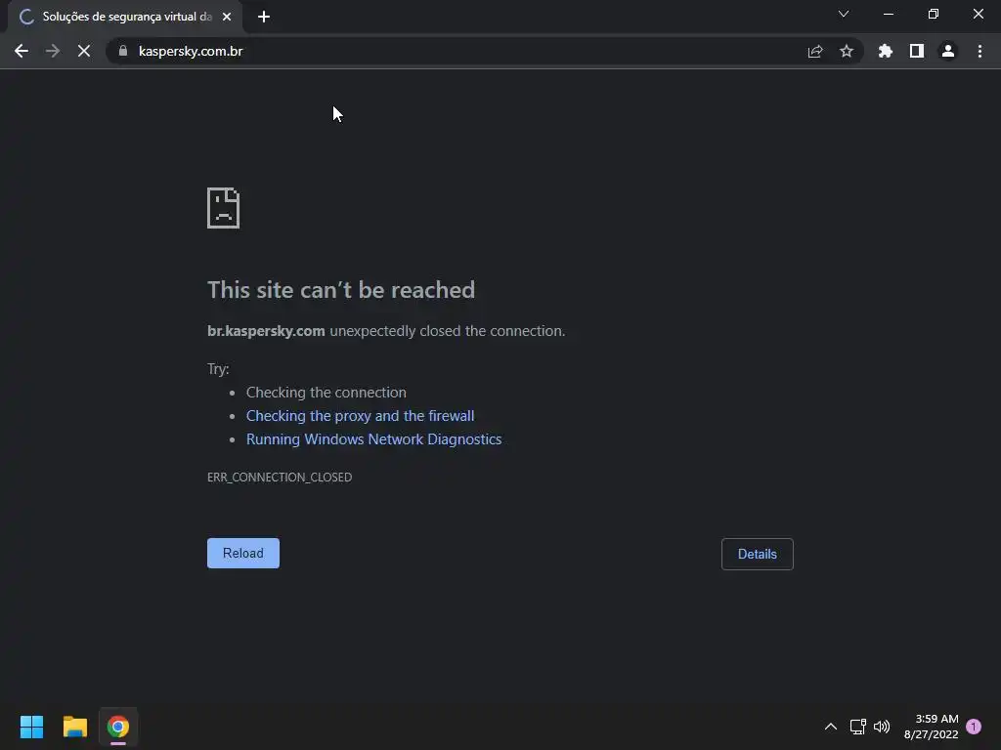Show hidden system tray icons
The width and height of the screenshot is (1001, 750).
tap(831, 727)
